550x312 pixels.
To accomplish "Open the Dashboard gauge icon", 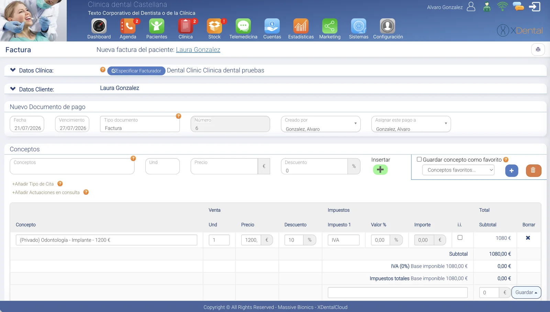I will (99, 26).
